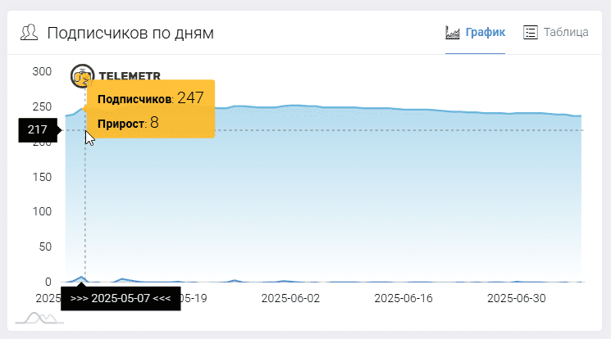This screenshot has width=611, height=339.
Task: Click the 300 y-axis label
Action: pyautogui.click(x=42, y=71)
